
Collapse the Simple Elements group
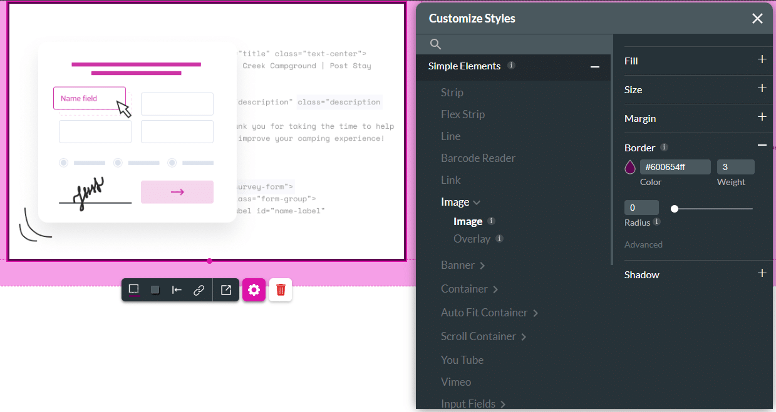594,67
